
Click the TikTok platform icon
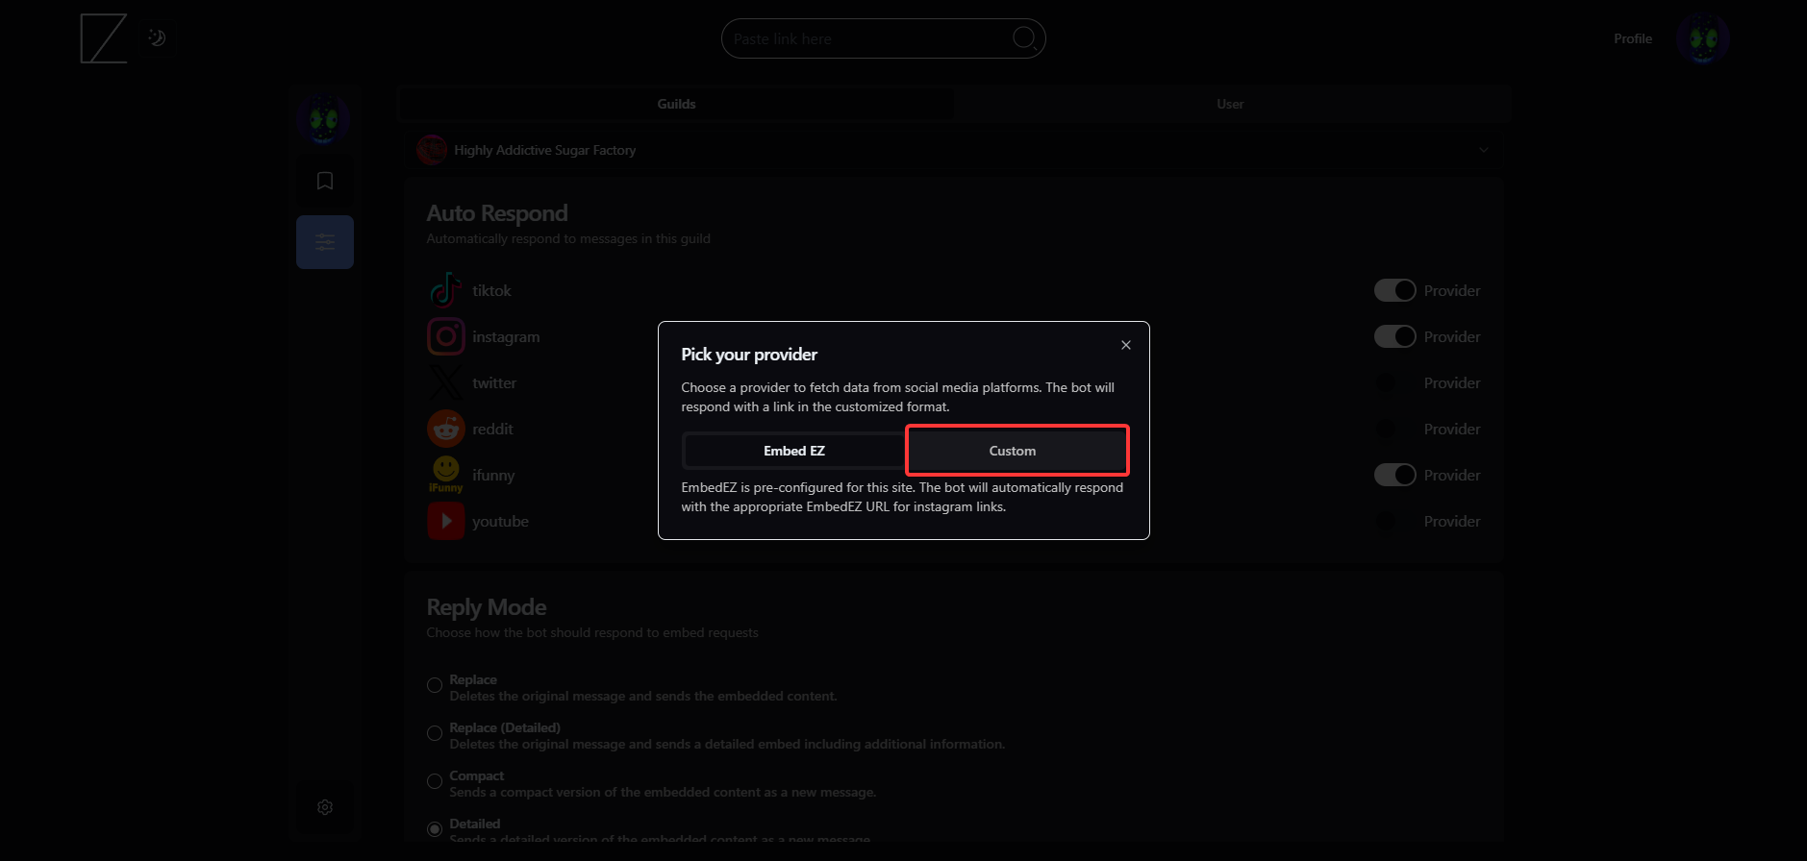(x=445, y=290)
